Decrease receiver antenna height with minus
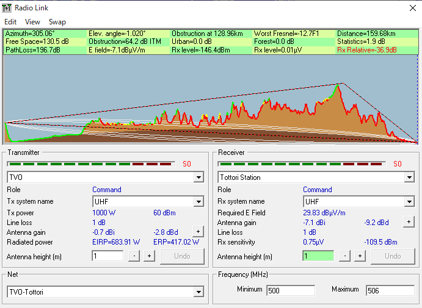This screenshot has width=422, height=308. pos(345,256)
